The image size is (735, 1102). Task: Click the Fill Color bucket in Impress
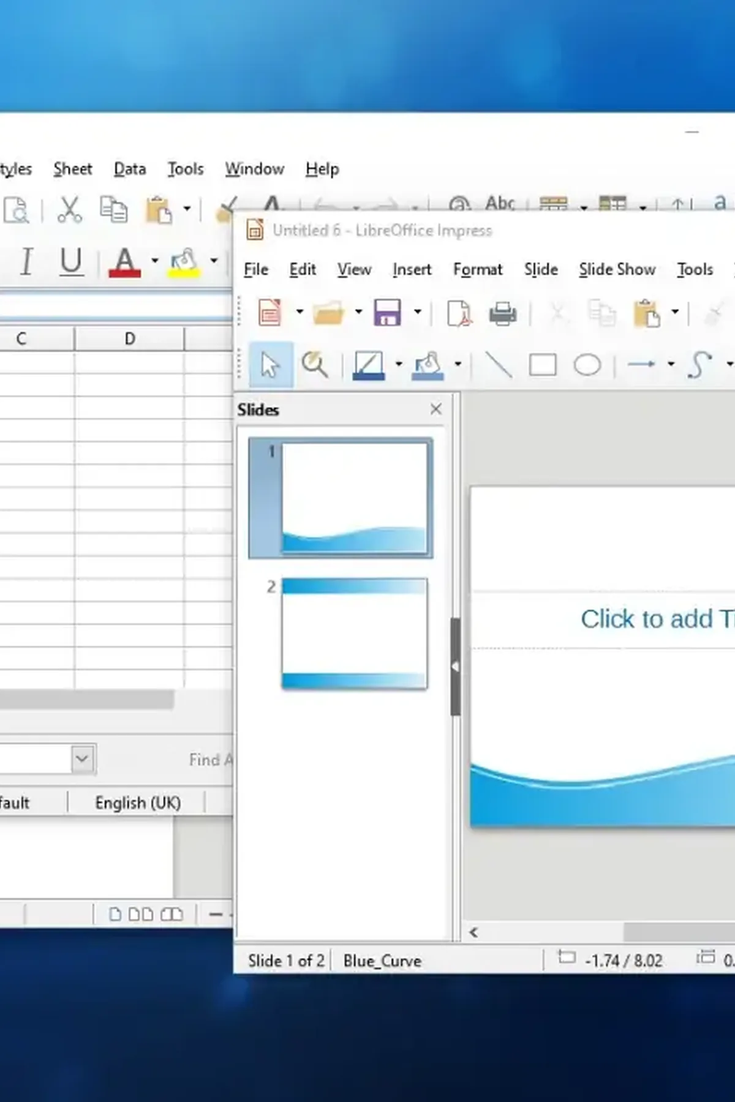pyautogui.click(x=428, y=365)
